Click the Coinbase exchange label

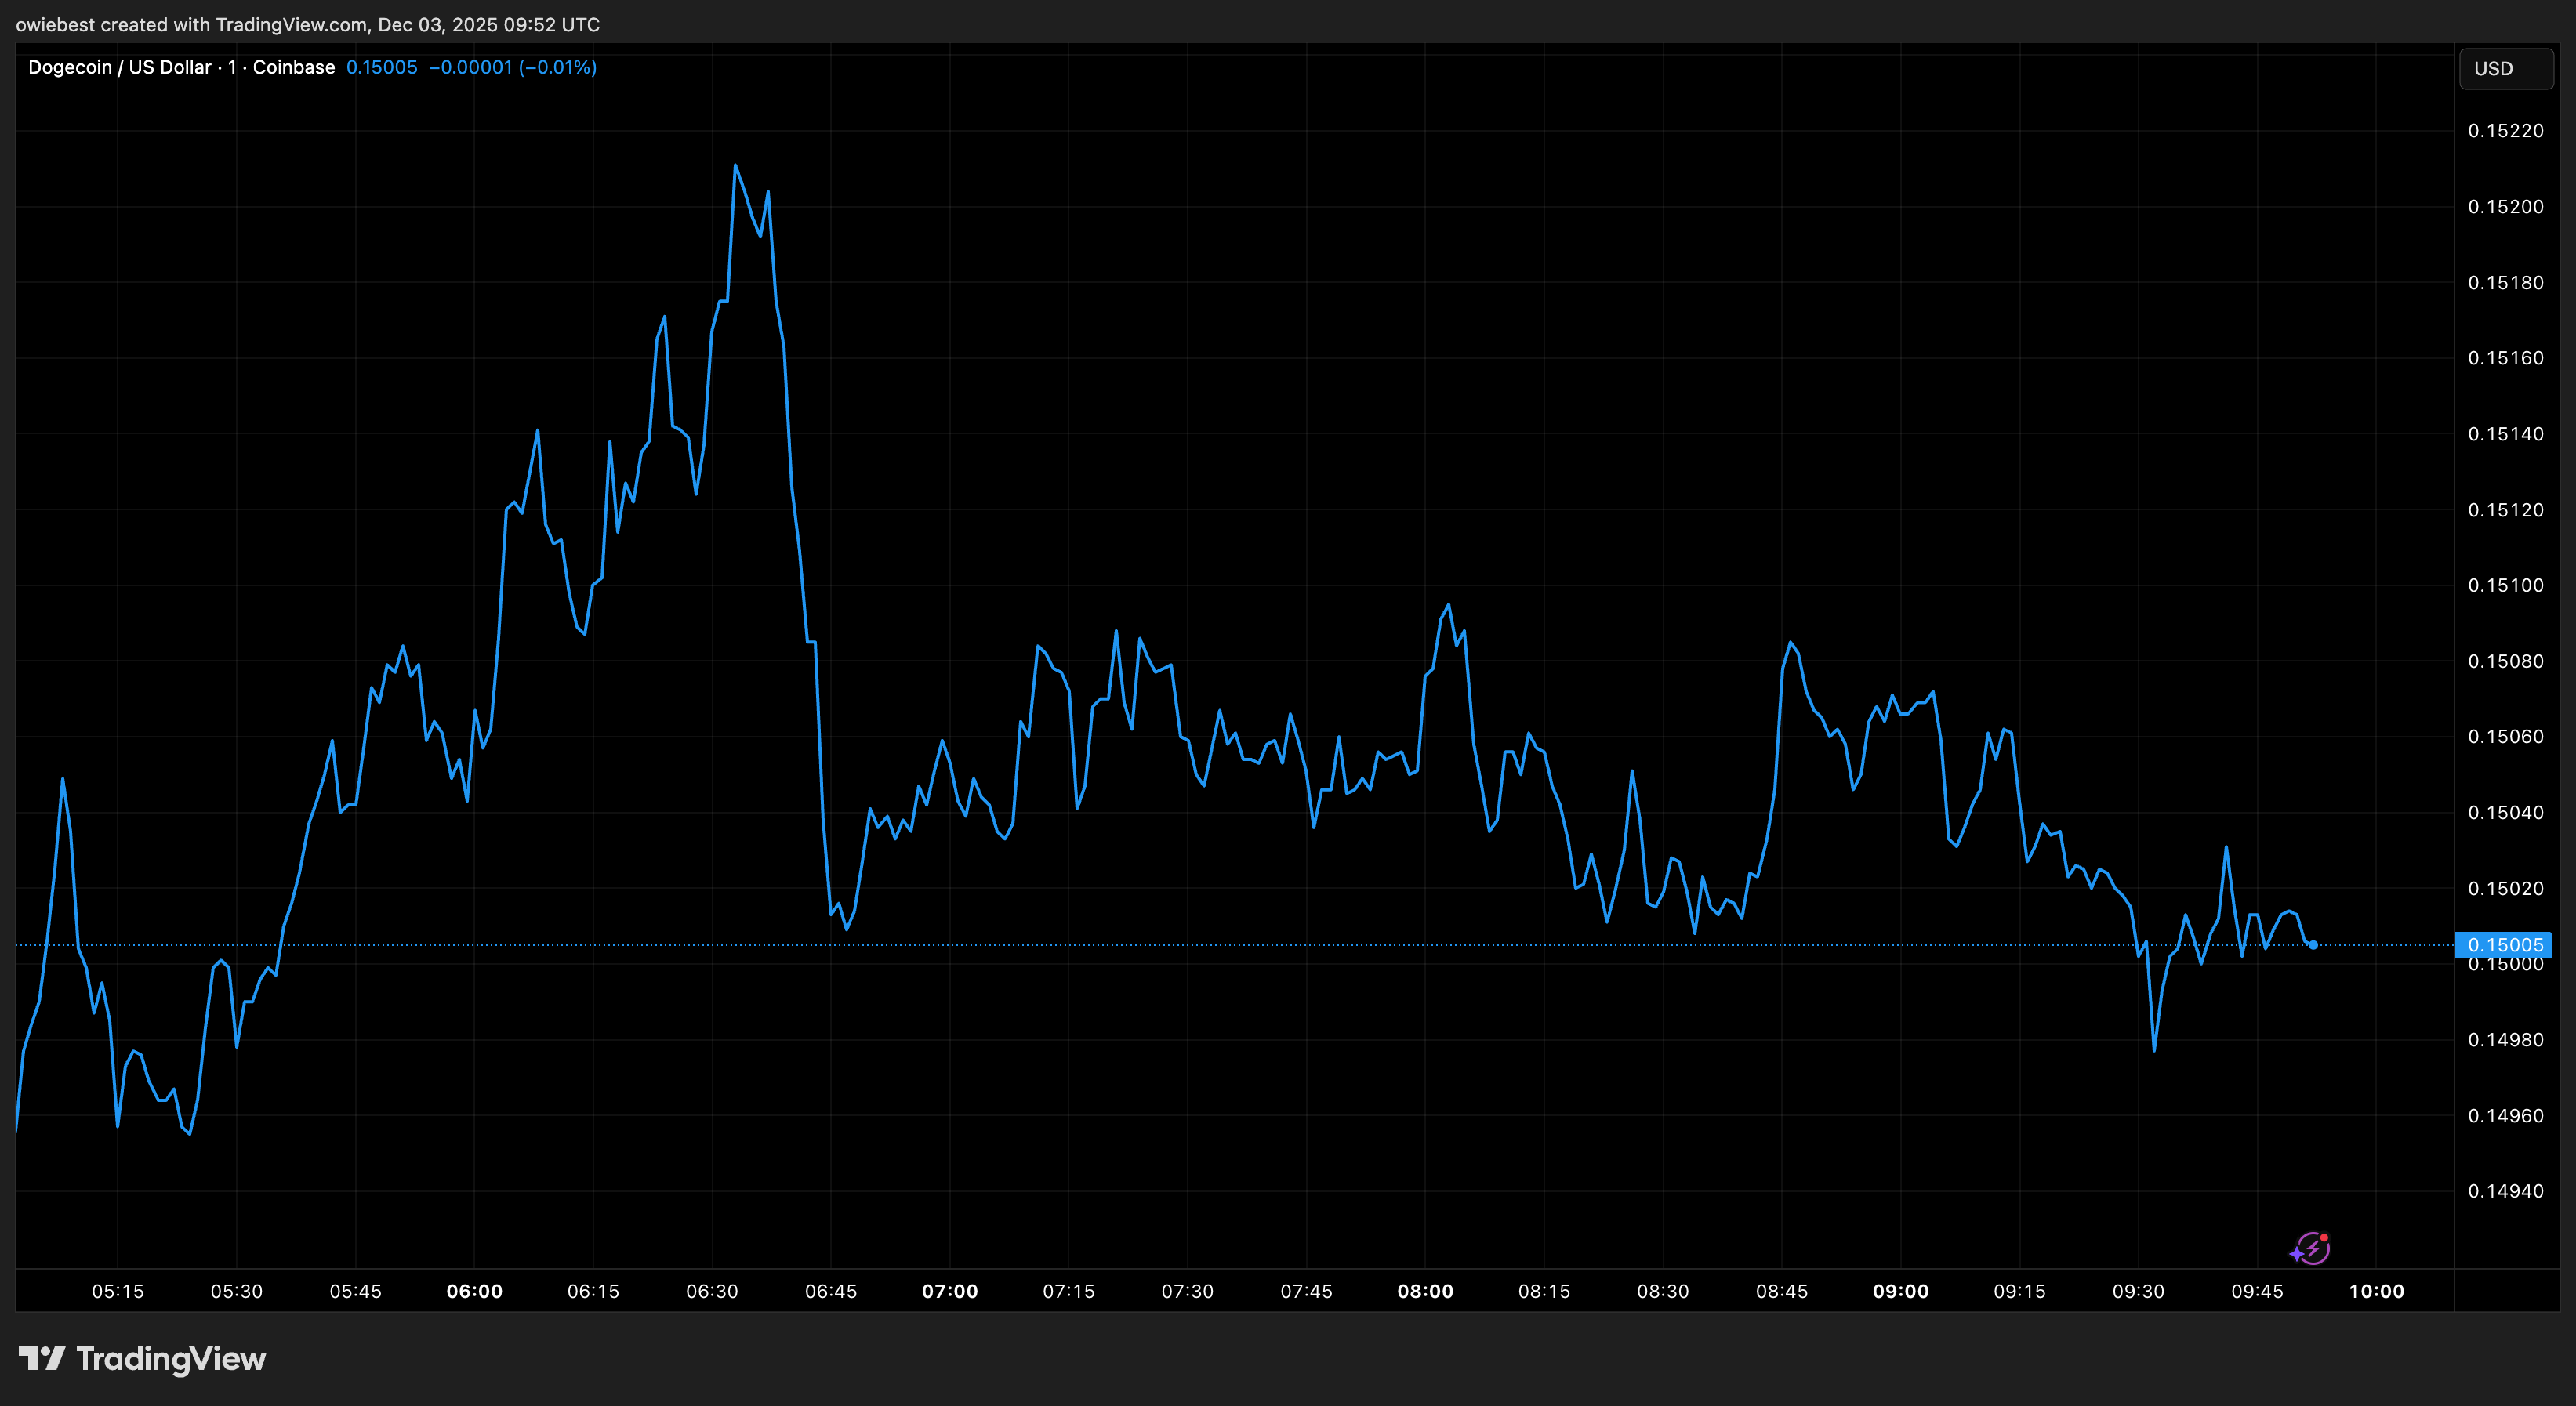point(295,67)
